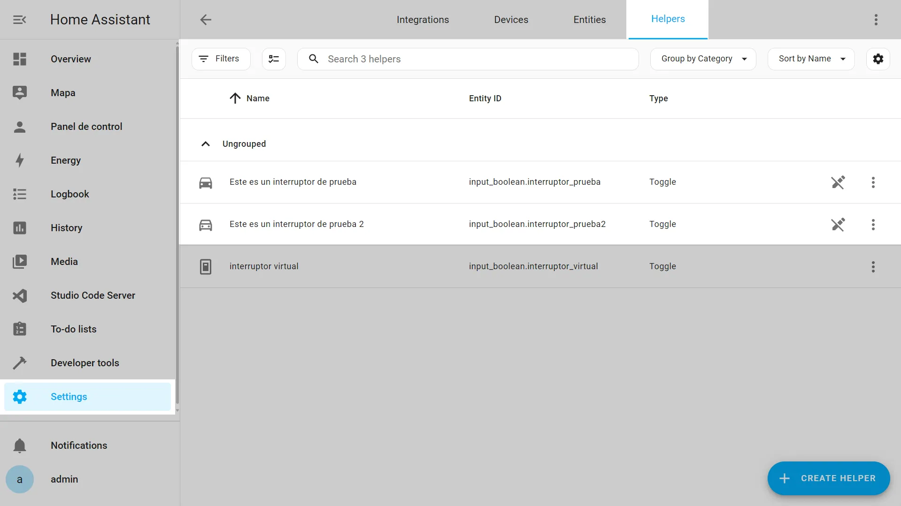The image size is (901, 506).
Task: Open To-do lists
Action: [x=87, y=329]
